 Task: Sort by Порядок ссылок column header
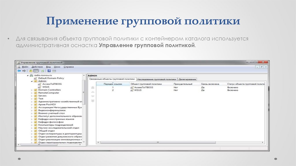(113, 84)
